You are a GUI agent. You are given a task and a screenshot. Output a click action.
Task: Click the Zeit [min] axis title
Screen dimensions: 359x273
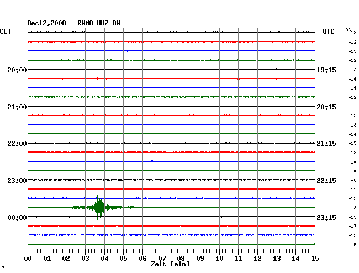click(170, 264)
